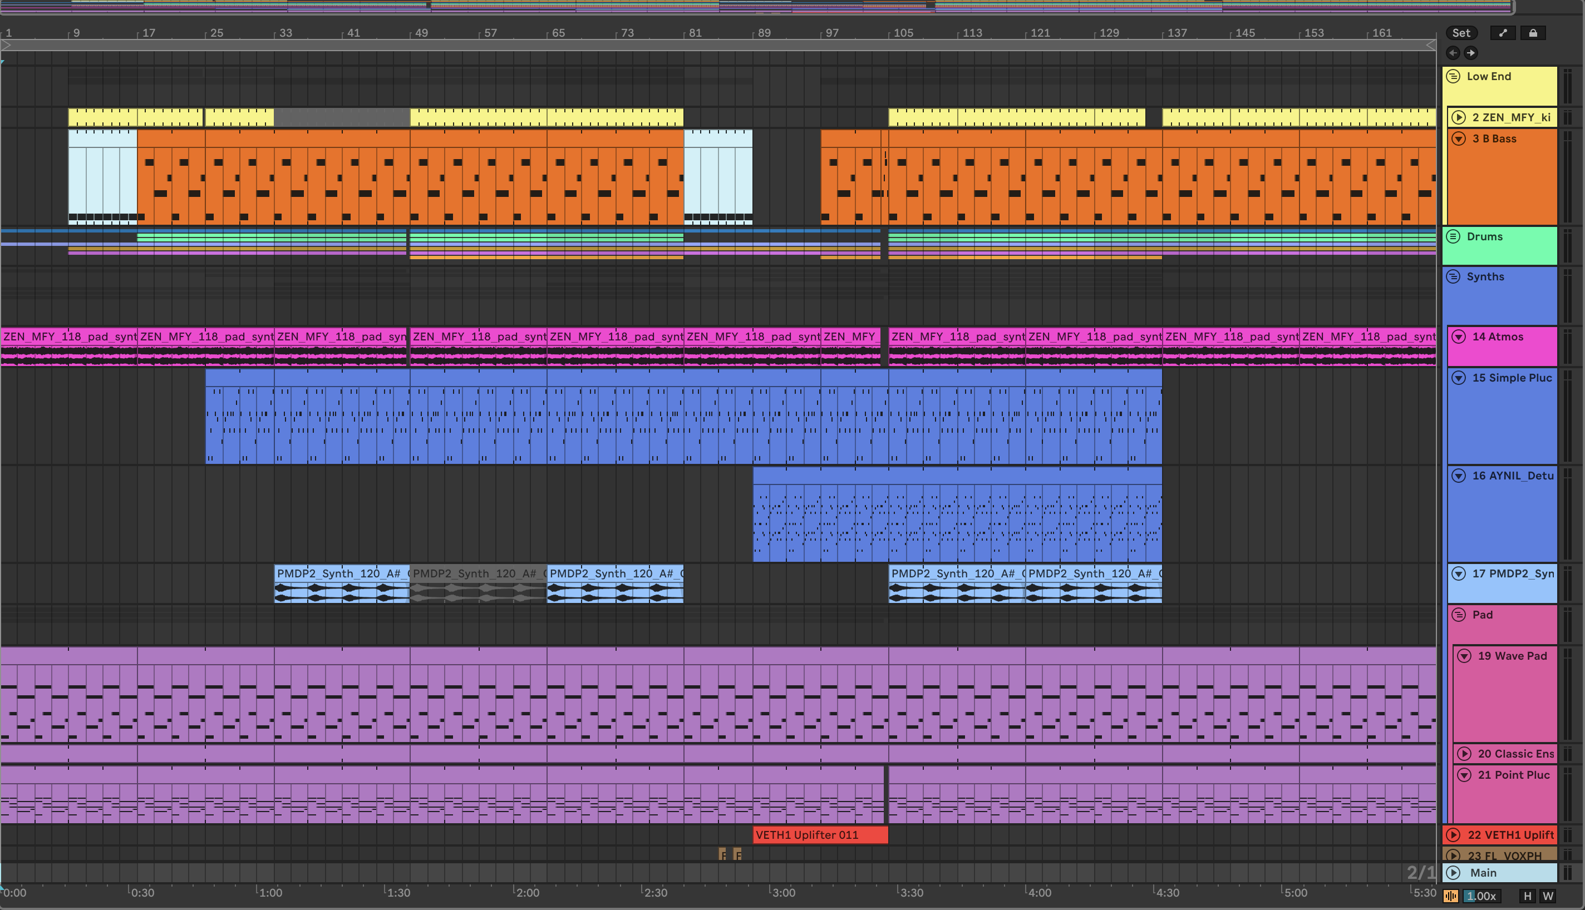Select the VETH1 Uplifter 011 clip
1585x910 pixels.
coord(820,835)
